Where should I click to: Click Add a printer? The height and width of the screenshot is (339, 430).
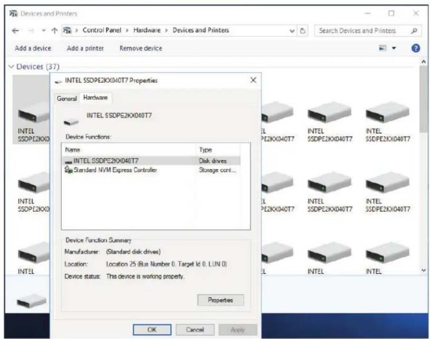(85, 48)
